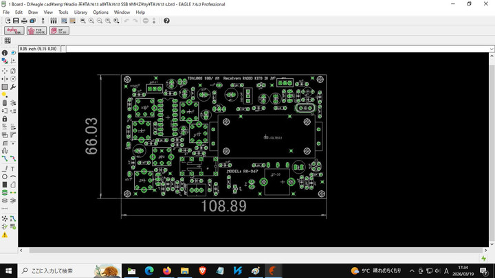Select the Circle drawing tool
495x278 pixels.
point(5,177)
